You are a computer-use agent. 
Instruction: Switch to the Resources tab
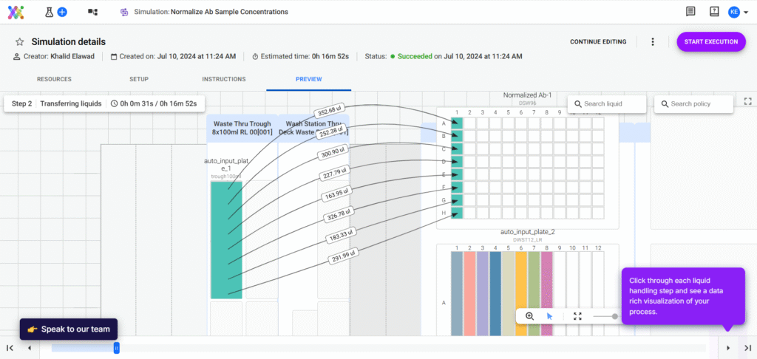click(54, 79)
